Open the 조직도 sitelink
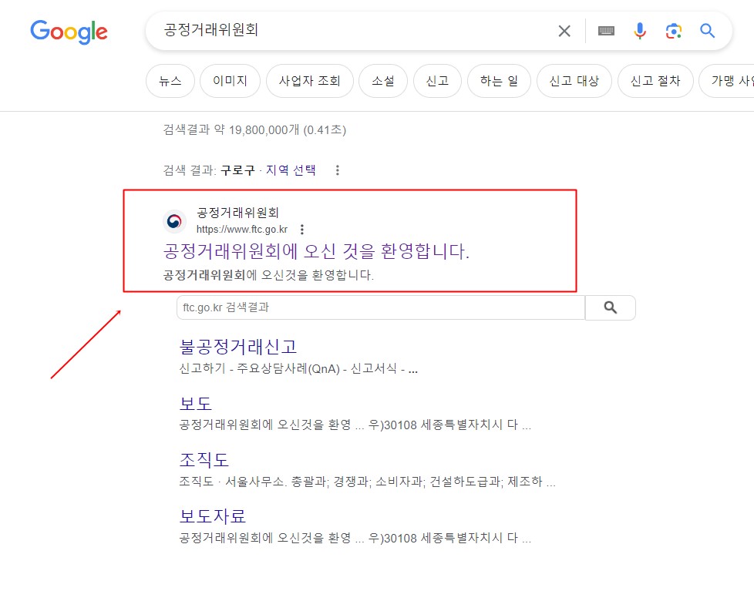 click(x=204, y=460)
